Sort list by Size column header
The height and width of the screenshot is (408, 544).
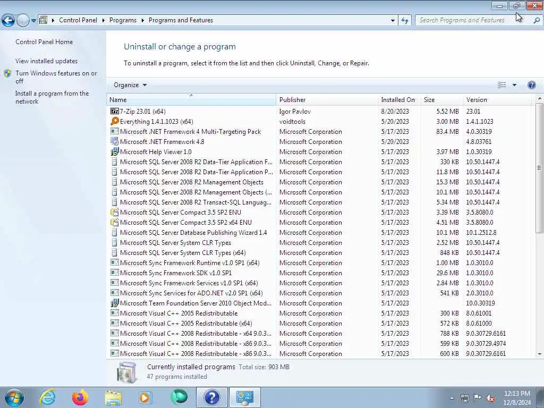click(441, 99)
